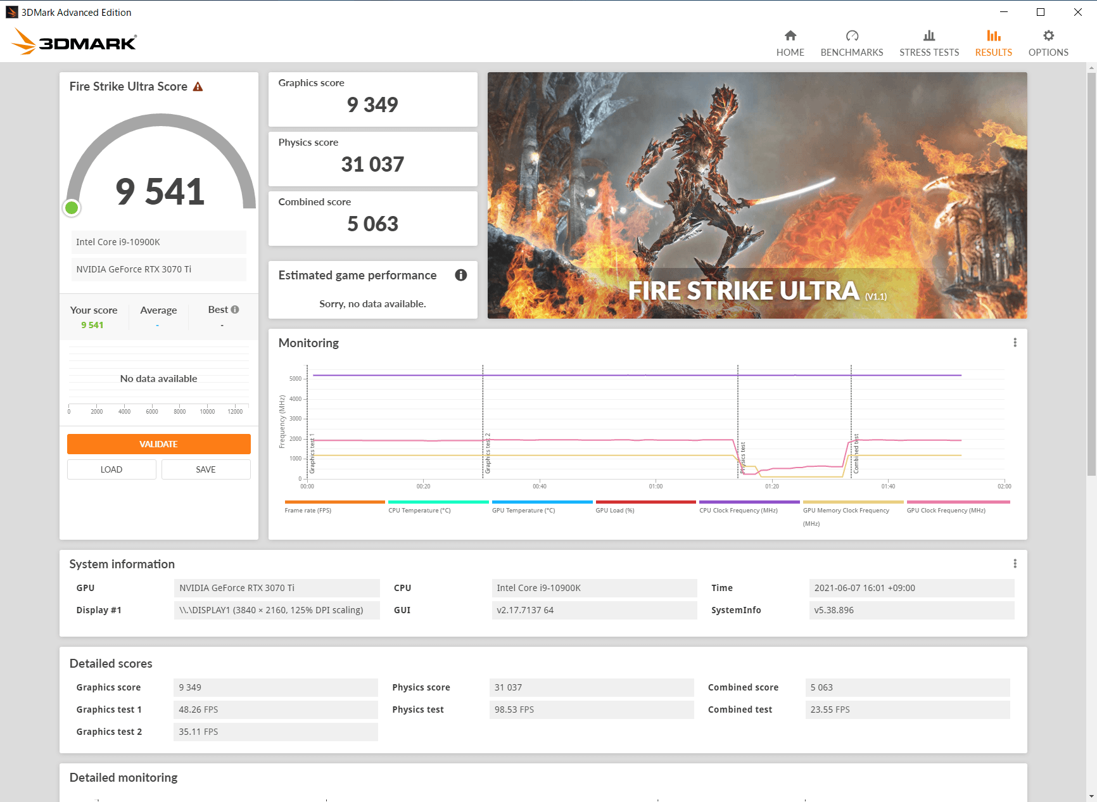The image size is (1097, 802).
Task: Open the OPTIONS tab
Action: pyautogui.click(x=1048, y=43)
